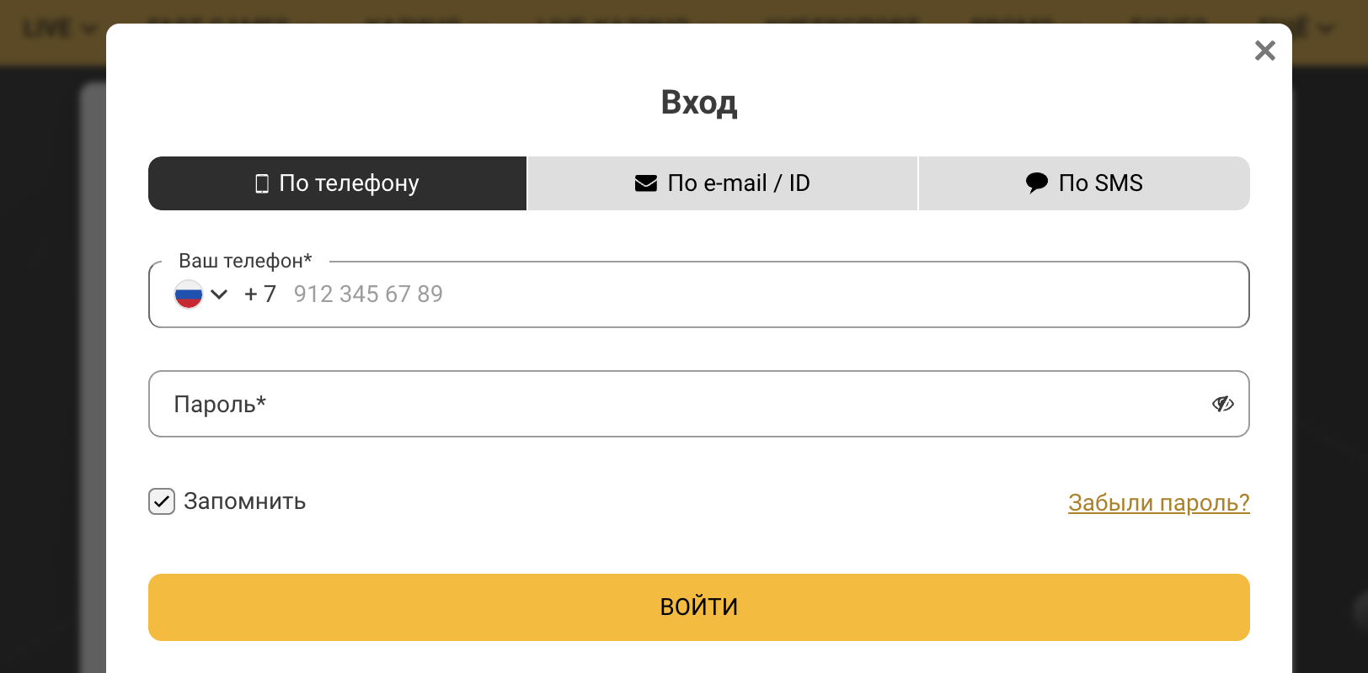Click the Russian flag icon
This screenshot has width=1368, height=673.
click(x=189, y=294)
